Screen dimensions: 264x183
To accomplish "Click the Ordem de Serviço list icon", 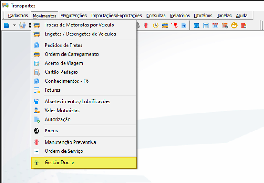I will (37, 151).
